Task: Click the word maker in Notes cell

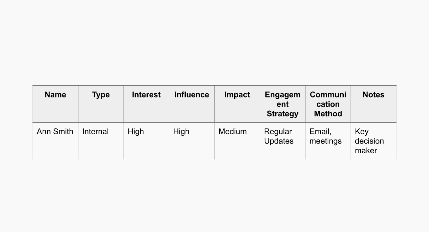Action: point(366,151)
